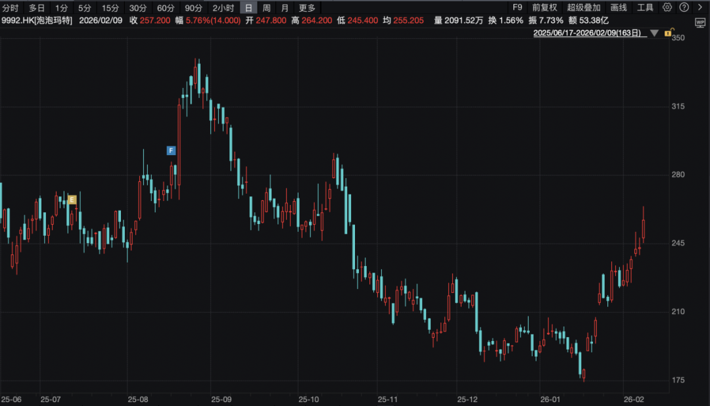The width and height of the screenshot is (710, 406).
Task: Select the 日 daily candlestick tab
Action: [x=248, y=8]
